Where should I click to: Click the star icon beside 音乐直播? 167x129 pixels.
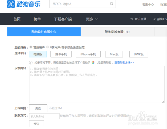132,19
